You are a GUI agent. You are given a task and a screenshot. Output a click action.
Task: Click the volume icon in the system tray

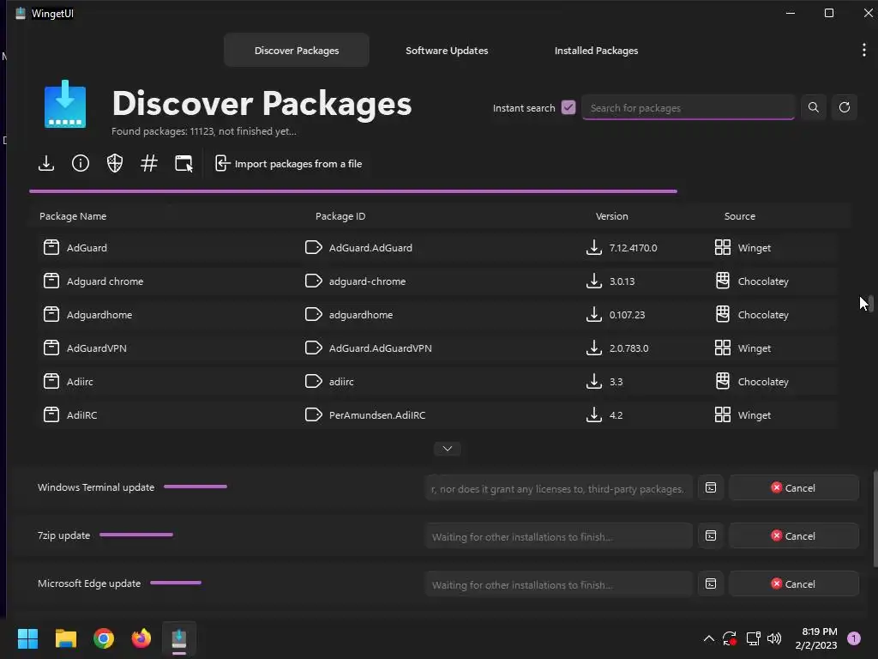[774, 638]
